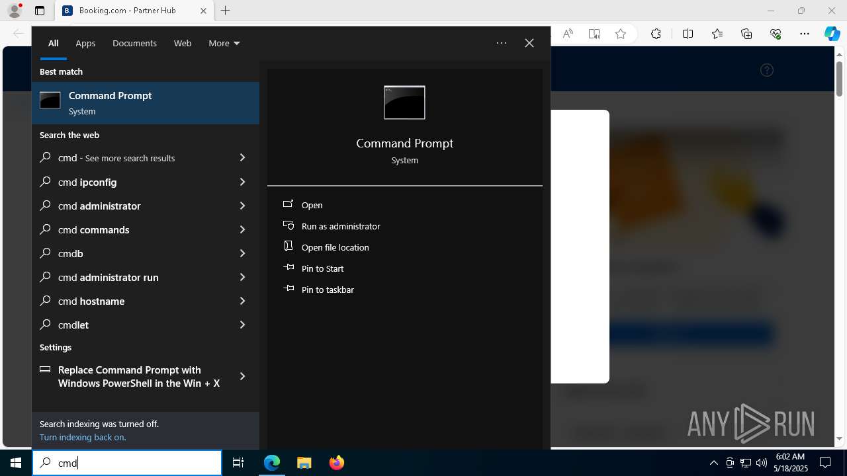847x476 pixels.
Task: Open Edge Collections icon
Action: (746, 34)
